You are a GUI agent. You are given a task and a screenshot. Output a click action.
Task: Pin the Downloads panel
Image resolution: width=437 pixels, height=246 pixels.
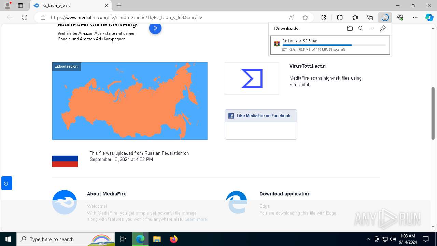coord(383,28)
